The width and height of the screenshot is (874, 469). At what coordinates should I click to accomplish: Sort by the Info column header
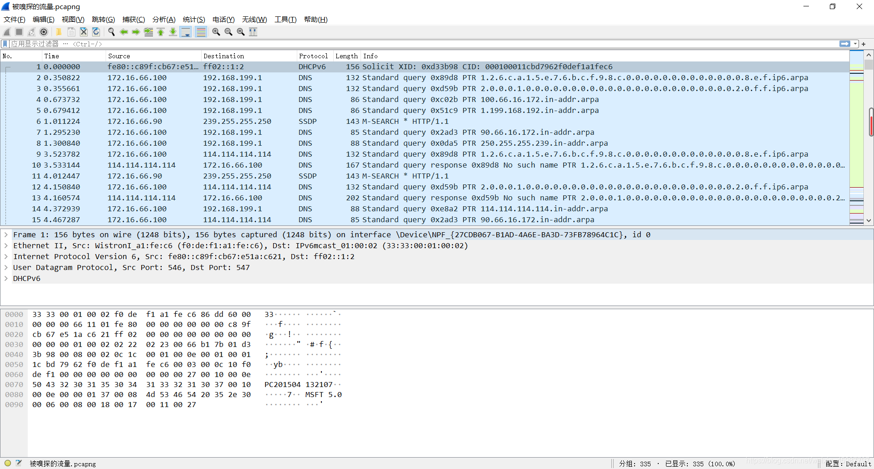pyautogui.click(x=605, y=56)
